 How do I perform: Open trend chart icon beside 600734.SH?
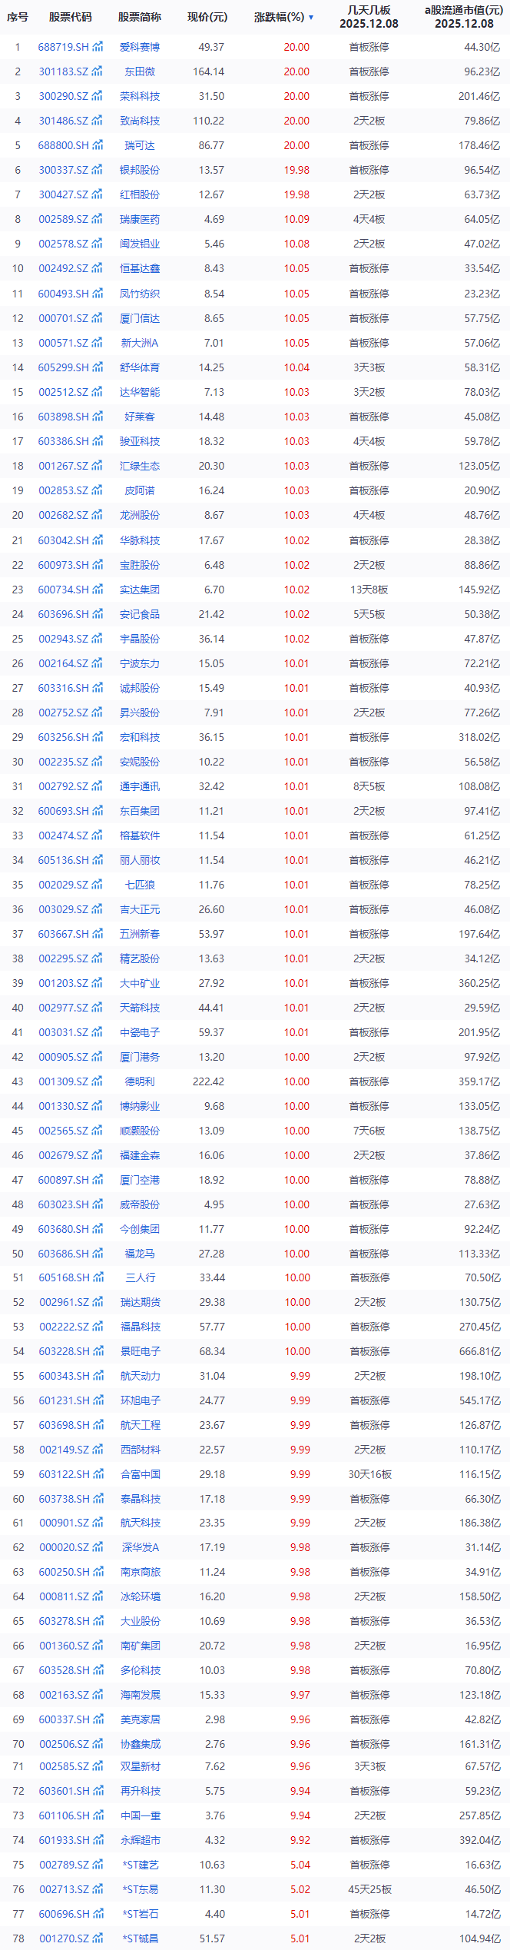pyautogui.click(x=98, y=590)
